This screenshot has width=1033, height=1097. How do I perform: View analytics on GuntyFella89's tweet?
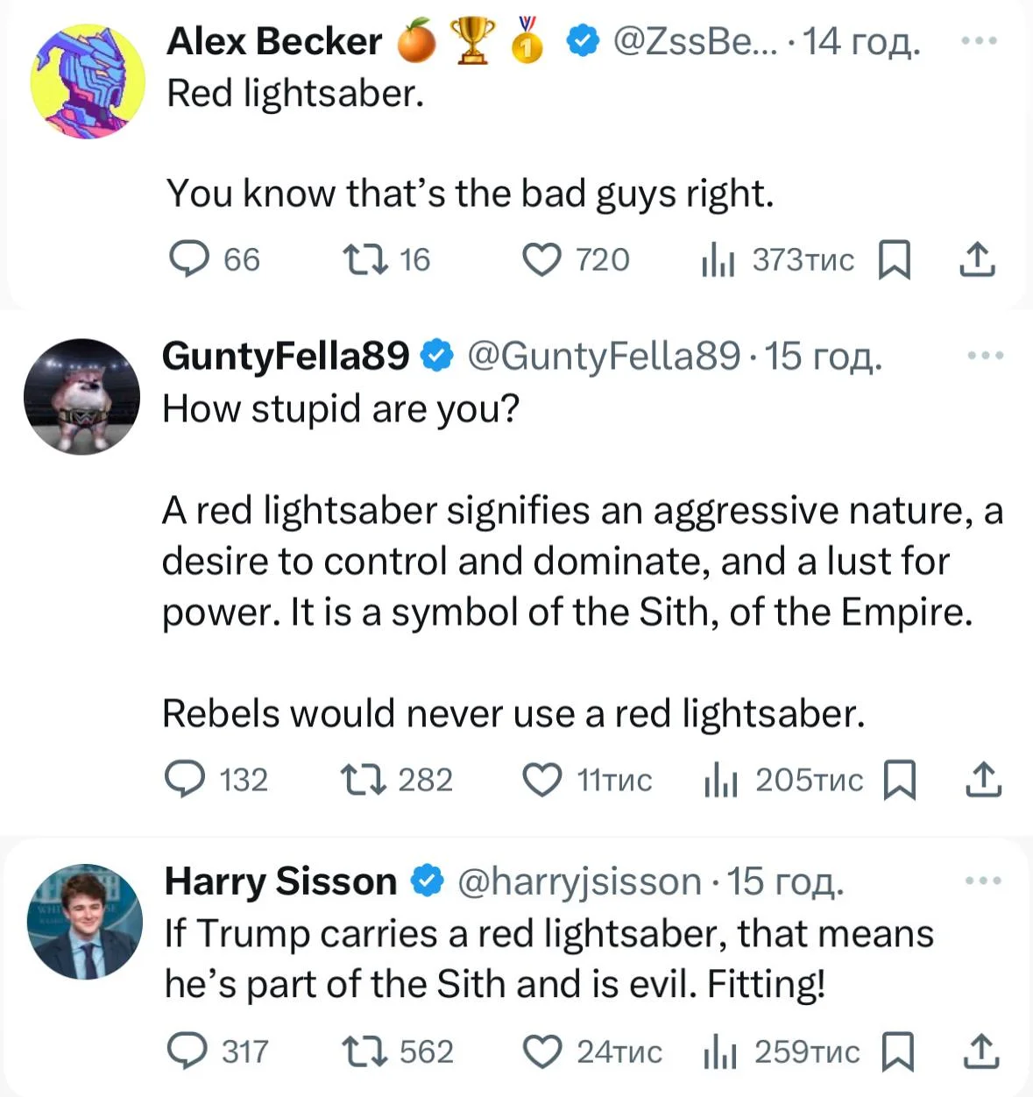coord(720,780)
